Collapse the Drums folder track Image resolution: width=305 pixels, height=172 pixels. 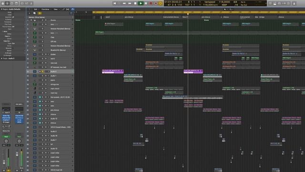[31, 20]
